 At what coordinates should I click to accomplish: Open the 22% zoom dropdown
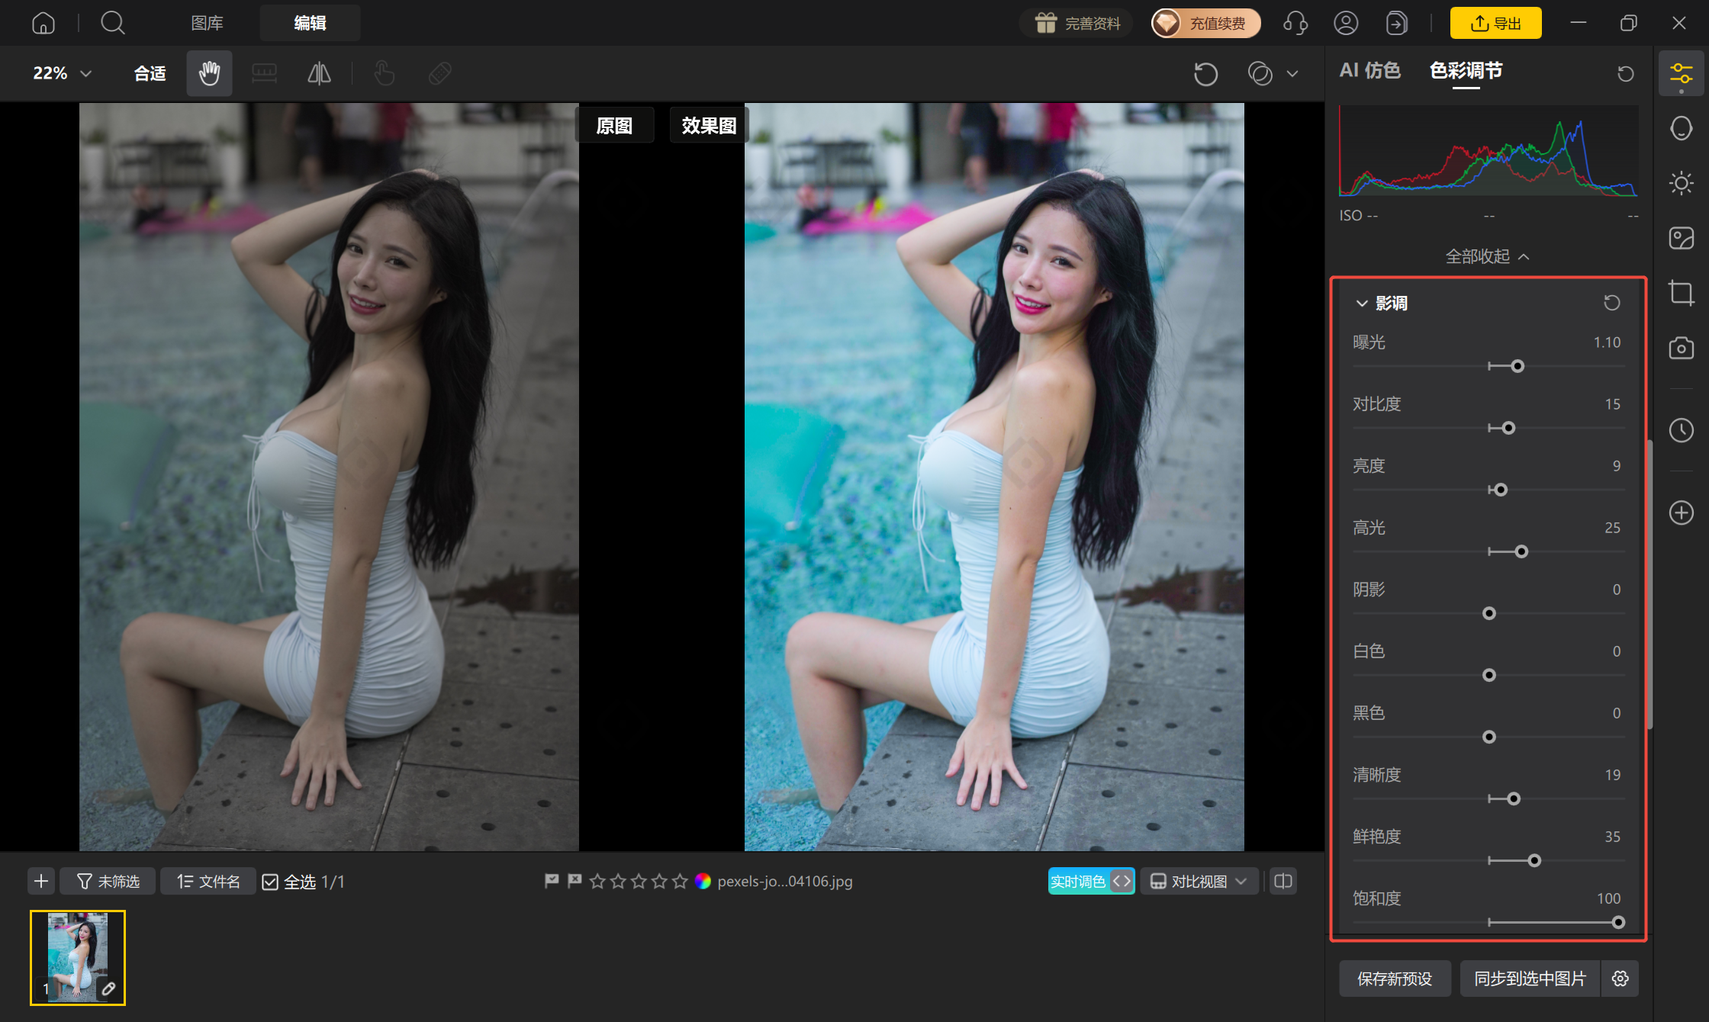pos(63,73)
